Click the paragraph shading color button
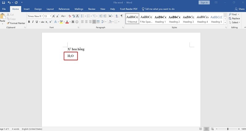 [x=110, y=22]
